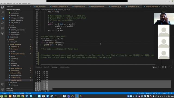
Task: Open the Selection menu
Action: click(x=9, y=4)
